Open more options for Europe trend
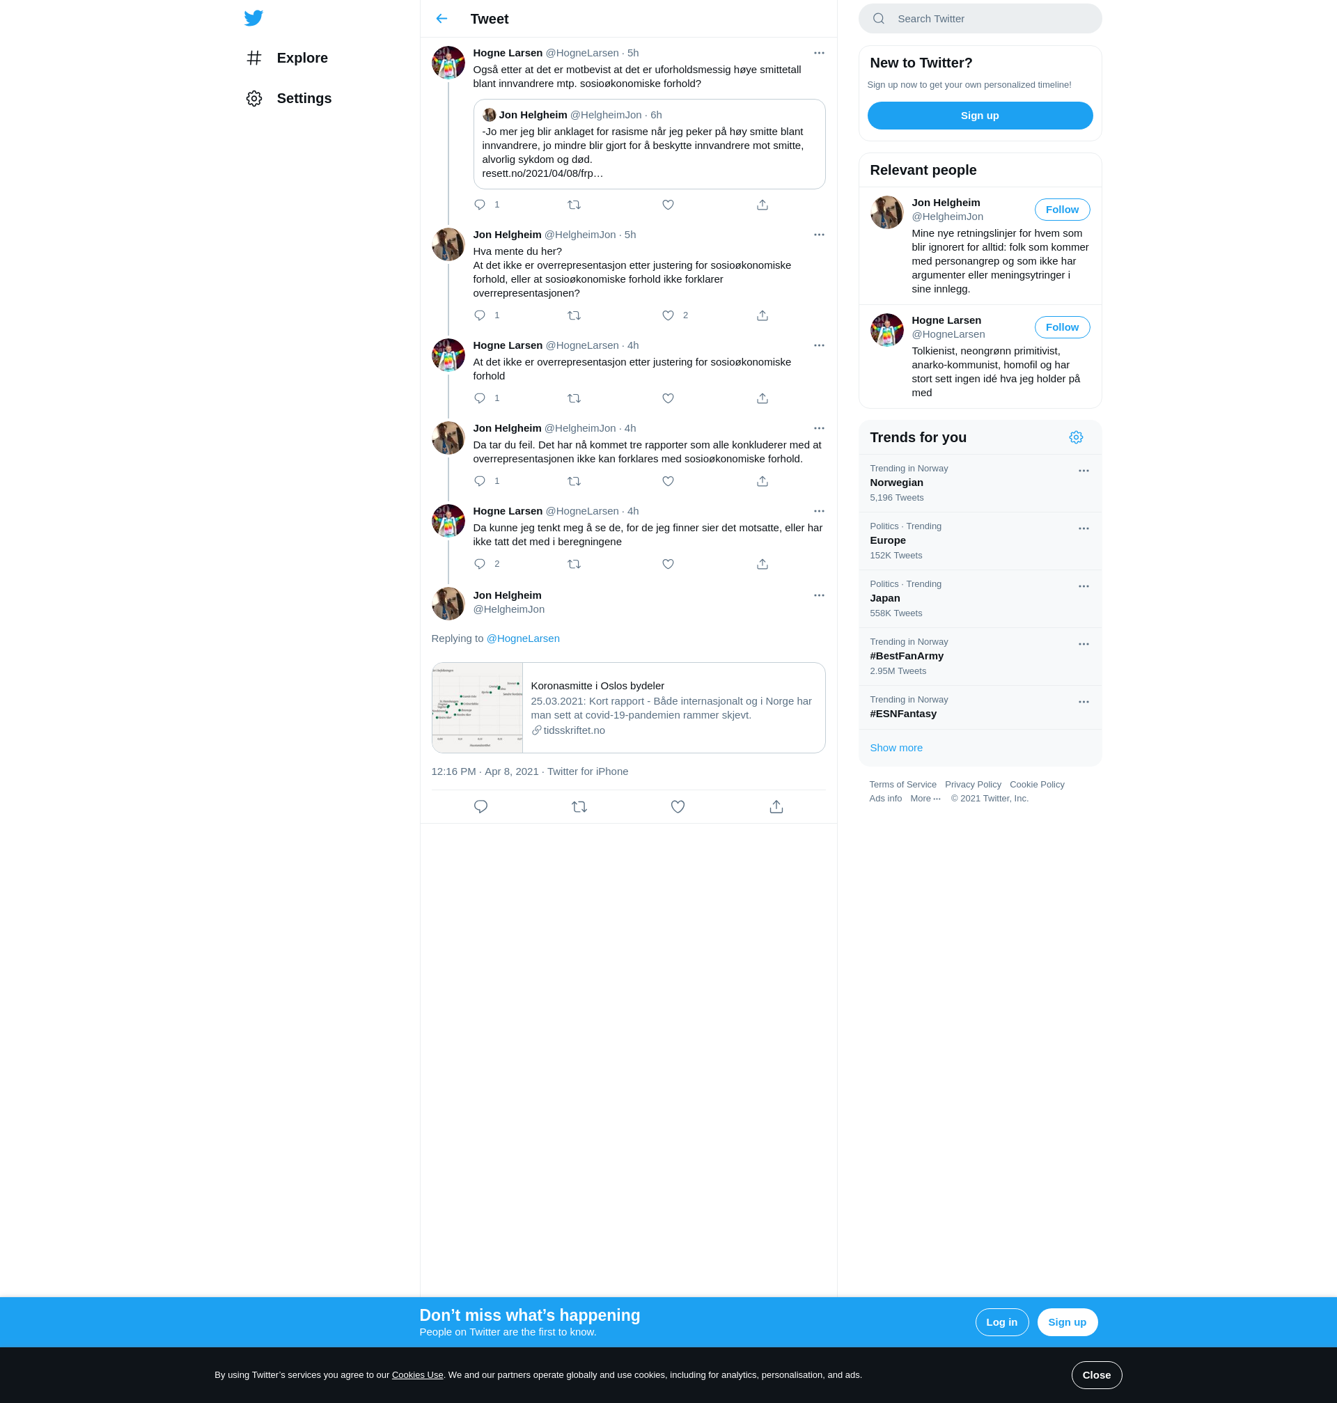Viewport: 1337px width, 1403px height. [x=1084, y=528]
